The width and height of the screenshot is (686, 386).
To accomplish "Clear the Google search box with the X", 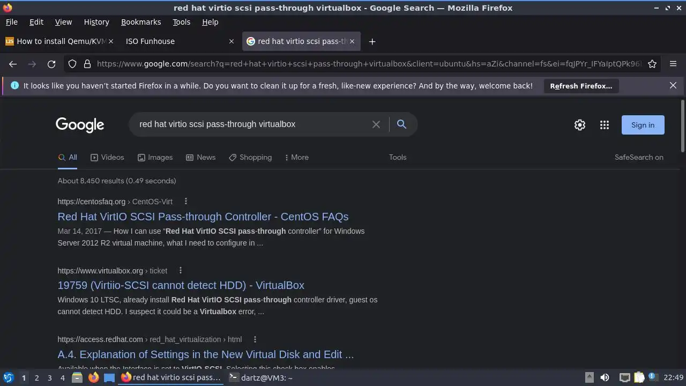I will click(x=376, y=124).
